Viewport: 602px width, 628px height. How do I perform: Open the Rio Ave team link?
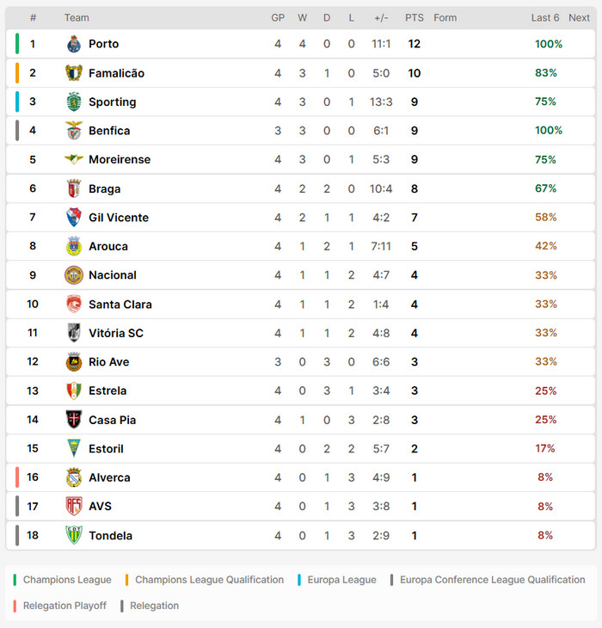point(109,362)
